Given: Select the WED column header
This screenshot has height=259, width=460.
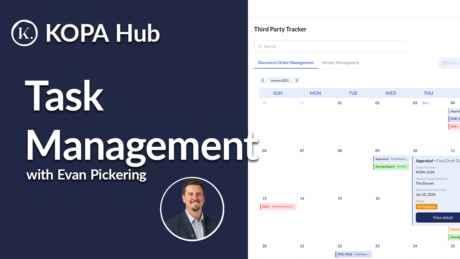Looking at the screenshot, I should point(391,93).
